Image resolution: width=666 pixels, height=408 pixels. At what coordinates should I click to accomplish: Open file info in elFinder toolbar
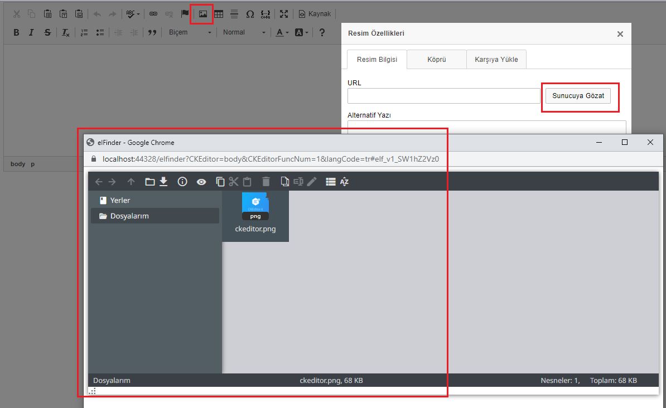pos(182,181)
